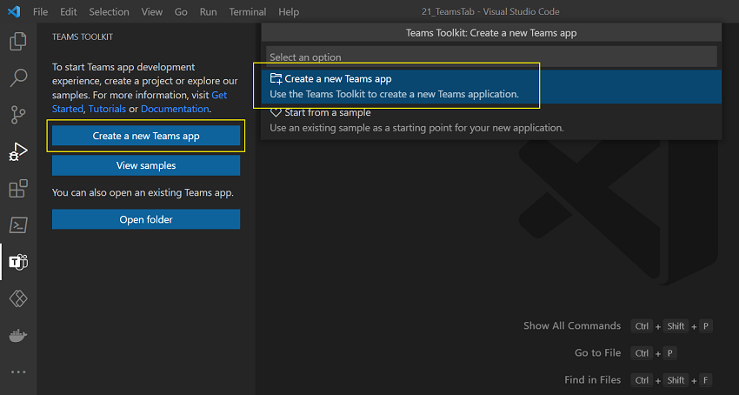Click the Create a new Teams app button
The width and height of the screenshot is (739, 395).
(146, 136)
